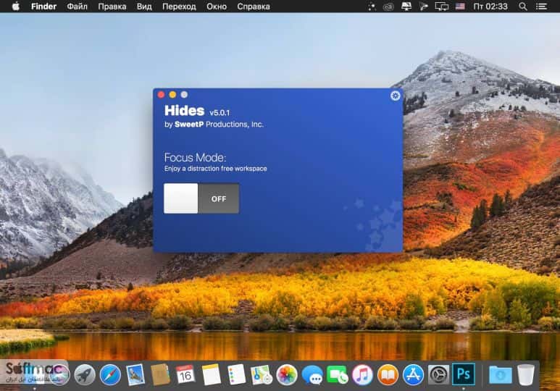This screenshot has width=560, height=391.
Task: Open the Вид menu
Action: click(x=144, y=7)
